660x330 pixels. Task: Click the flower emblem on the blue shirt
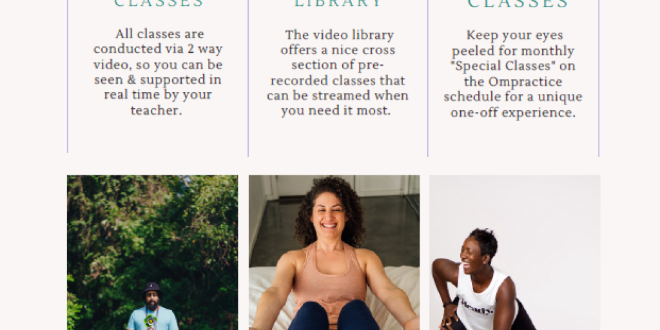click(150, 322)
